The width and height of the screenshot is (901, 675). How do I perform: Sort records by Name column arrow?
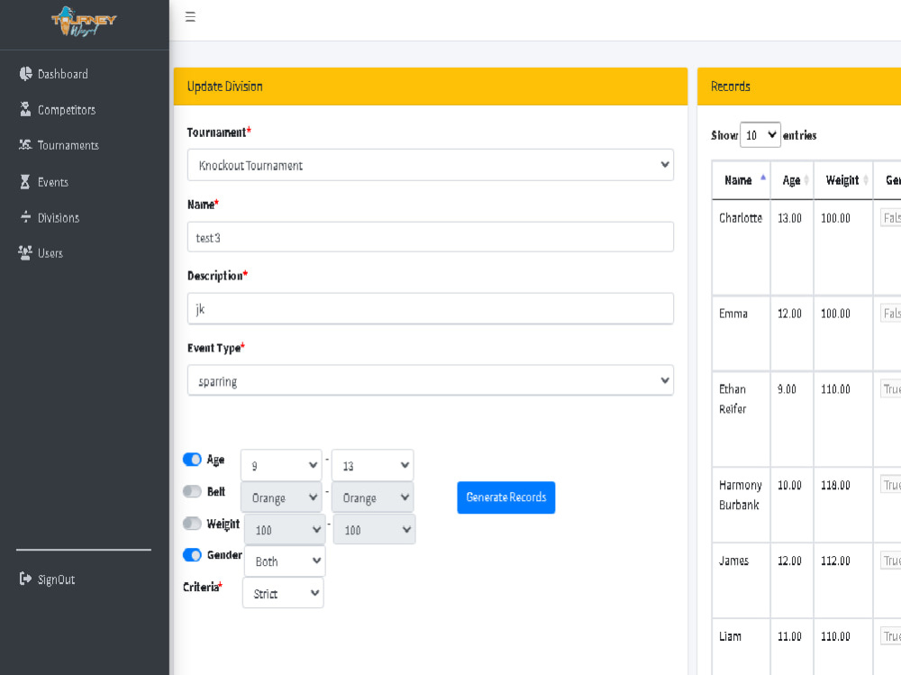tap(763, 178)
